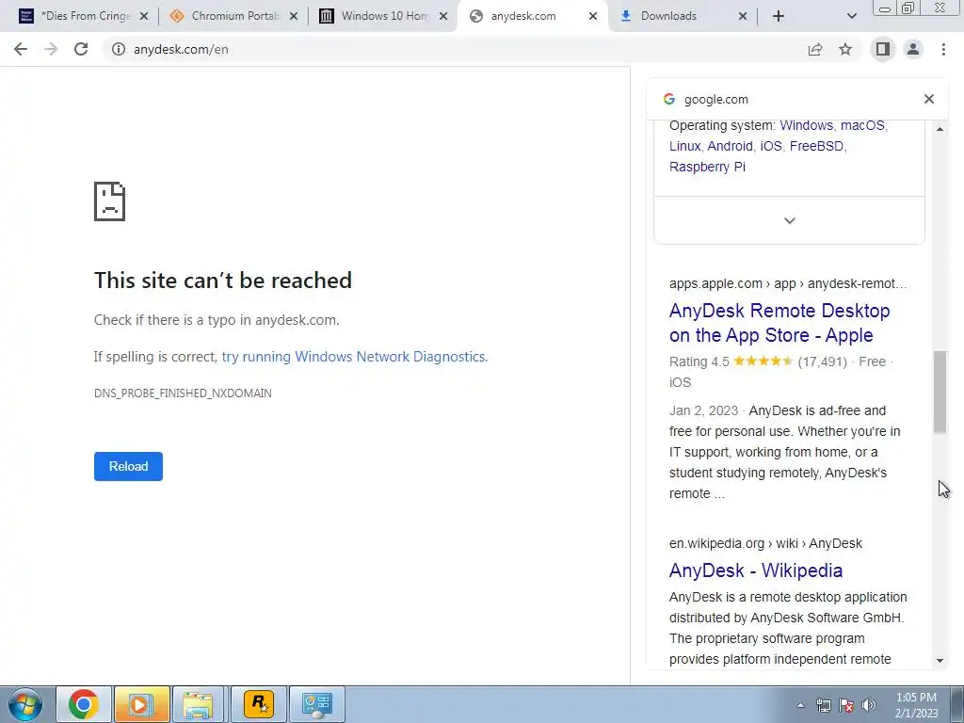Open the FreeBSD link
Screen dimensions: 964x723
(x=816, y=146)
